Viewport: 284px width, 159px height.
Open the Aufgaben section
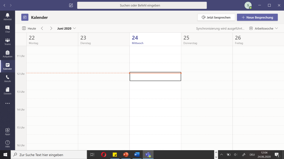coord(7,54)
